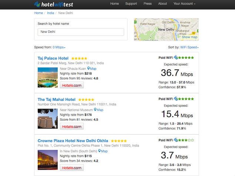Click the 36.7 Mbps expected speed

tap(177, 73)
